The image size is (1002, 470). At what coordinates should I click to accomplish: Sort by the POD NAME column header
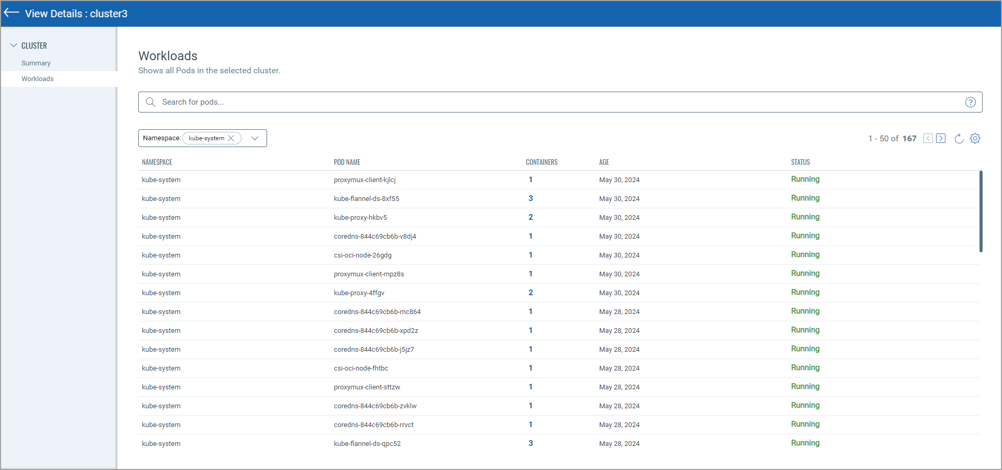click(x=347, y=162)
